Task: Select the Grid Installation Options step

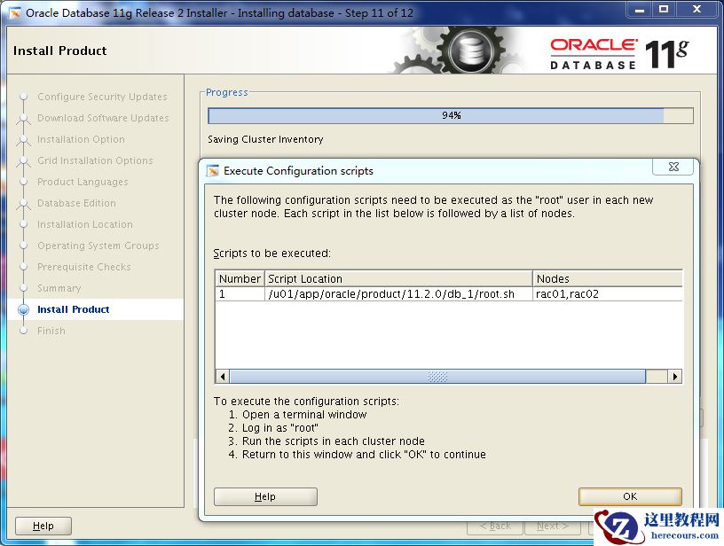Action: [x=95, y=160]
